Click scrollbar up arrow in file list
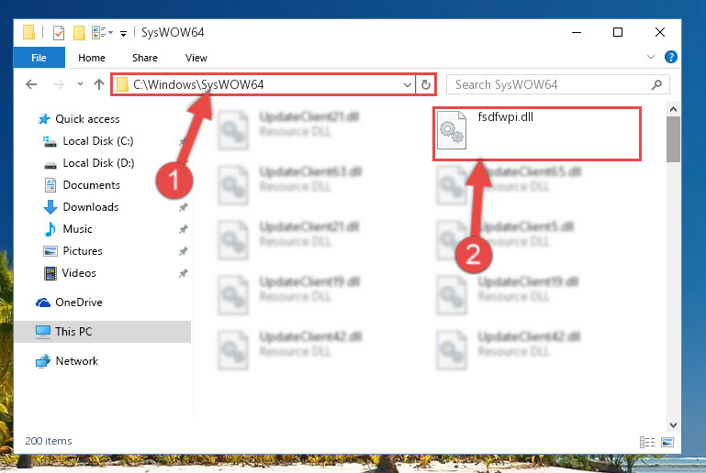This screenshot has height=473, width=706. pos(673,109)
